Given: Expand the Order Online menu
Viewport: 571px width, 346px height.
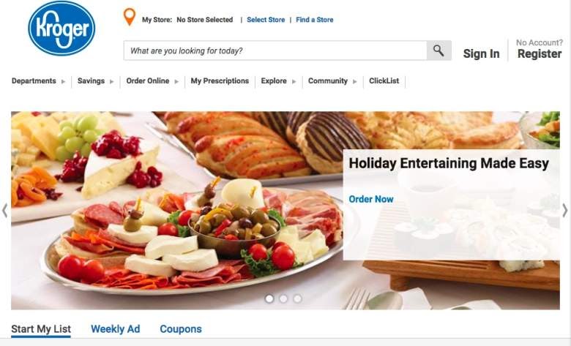Looking at the screenshot, I should (x=152, y=81).
